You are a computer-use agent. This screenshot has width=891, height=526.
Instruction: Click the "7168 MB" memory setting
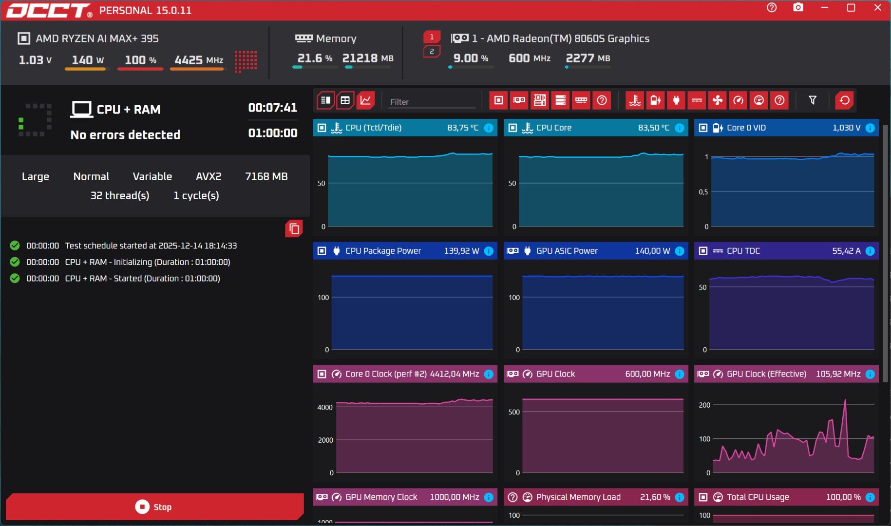266,176
